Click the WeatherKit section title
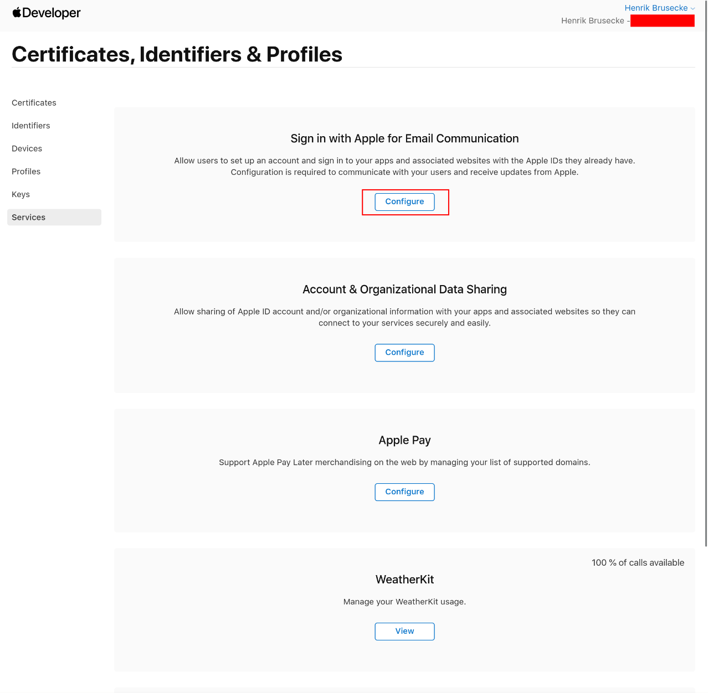 coord(404,580)
